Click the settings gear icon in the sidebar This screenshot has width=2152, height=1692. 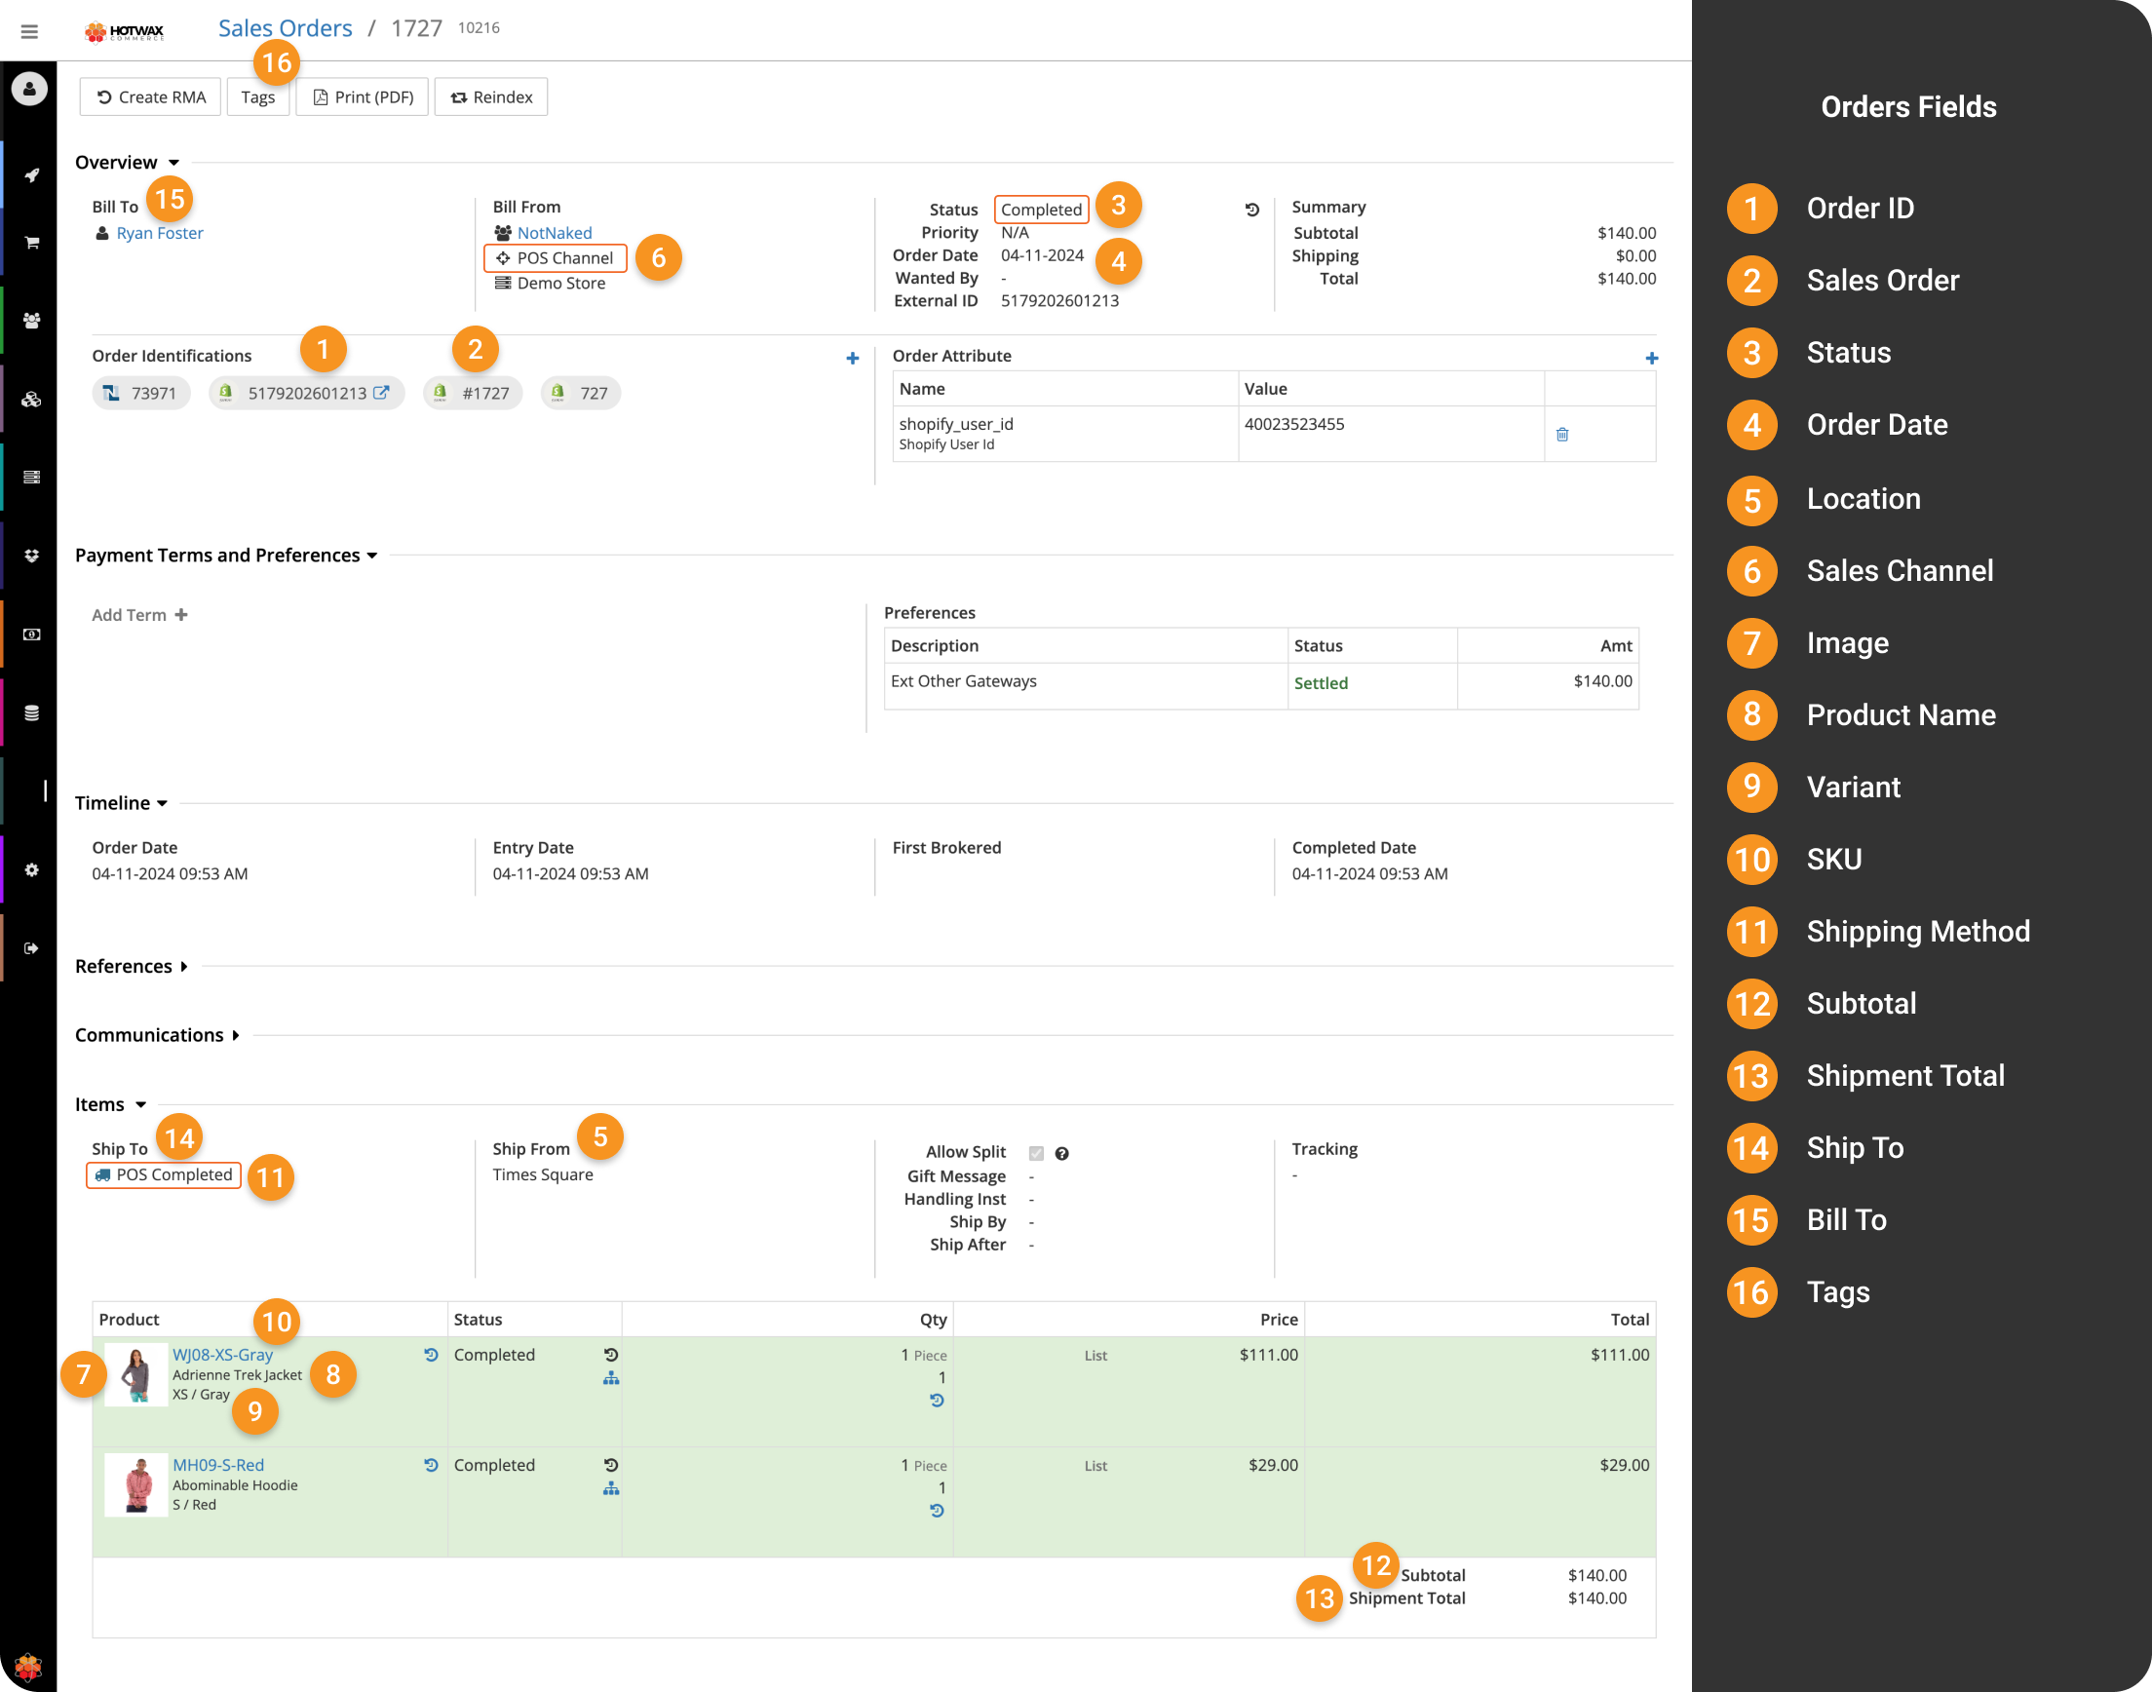(x=32, y=869)
